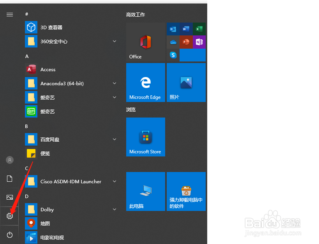The height and width of the screenshot is (244, 319).
Task: Launch 爱奇艺 app with green IQIYI icon
Action: [31, 111]
